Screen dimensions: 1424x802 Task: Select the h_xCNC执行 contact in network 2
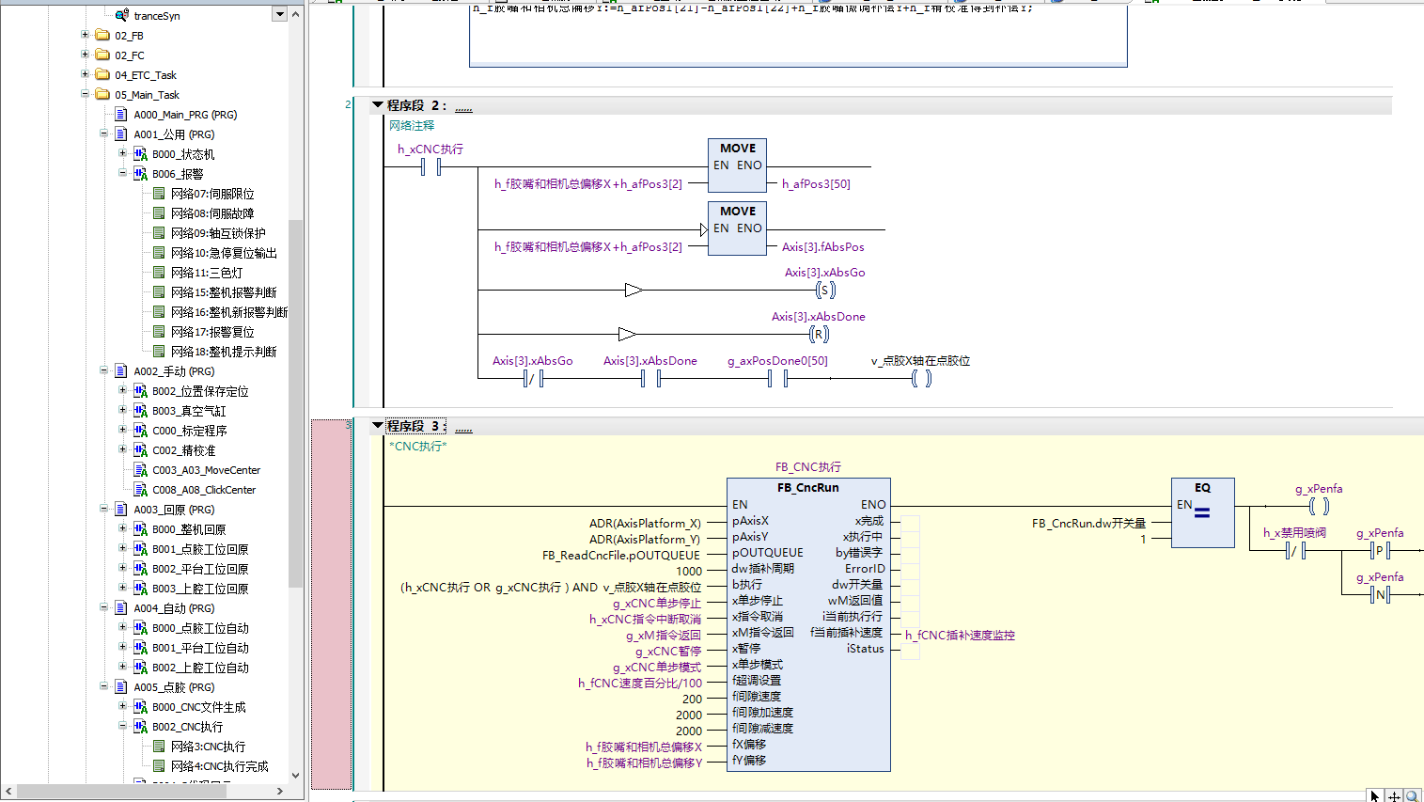[430, 167]
